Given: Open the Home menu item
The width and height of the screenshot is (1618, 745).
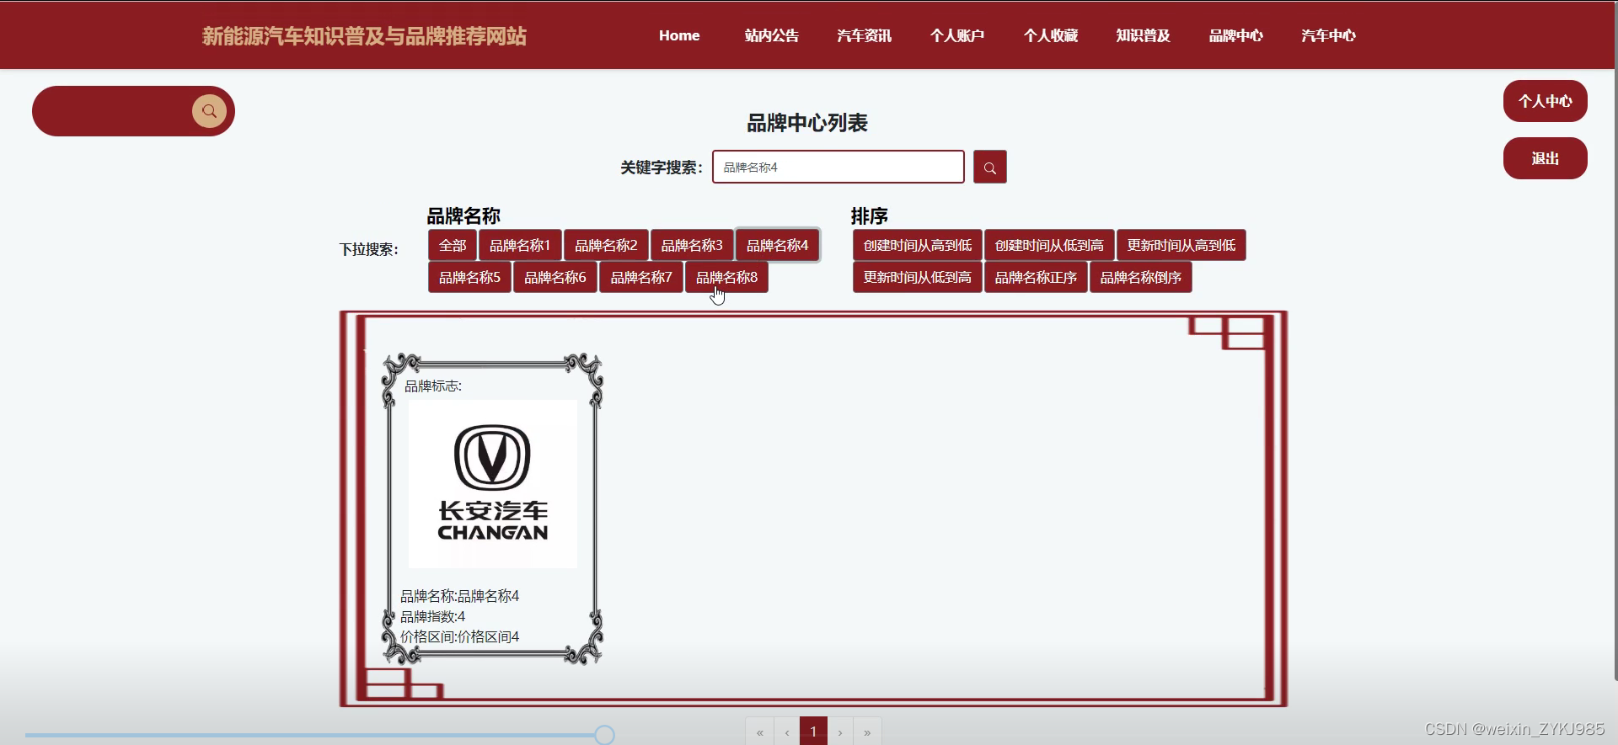Looking at the screenshot, I should tap(679, 35).
